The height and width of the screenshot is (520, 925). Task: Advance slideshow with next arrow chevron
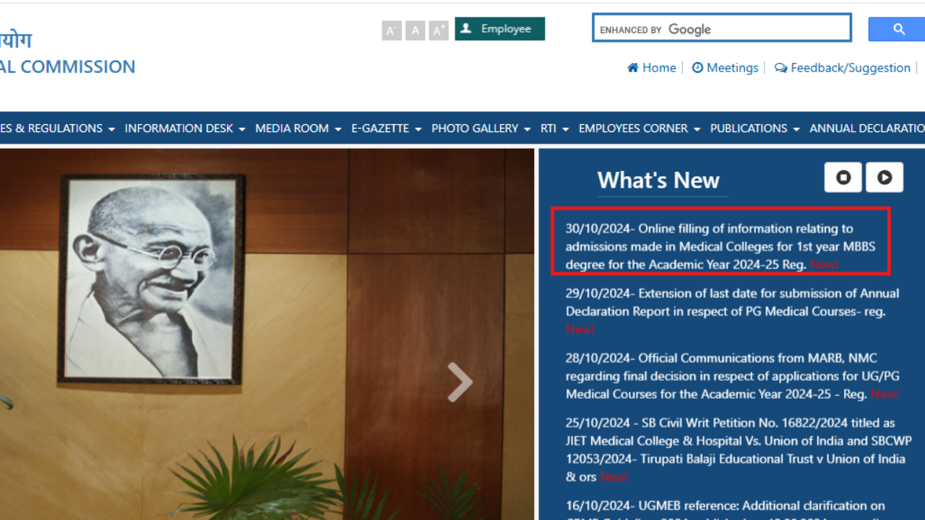[460, 382]
